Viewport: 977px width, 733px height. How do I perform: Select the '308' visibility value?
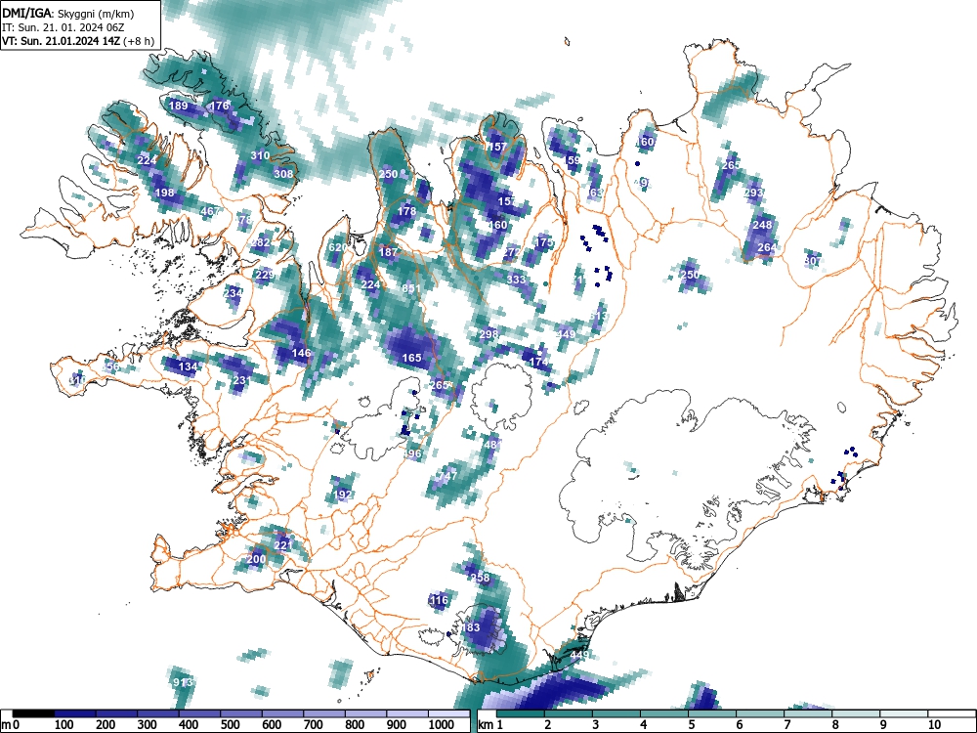tap(283, 174)
